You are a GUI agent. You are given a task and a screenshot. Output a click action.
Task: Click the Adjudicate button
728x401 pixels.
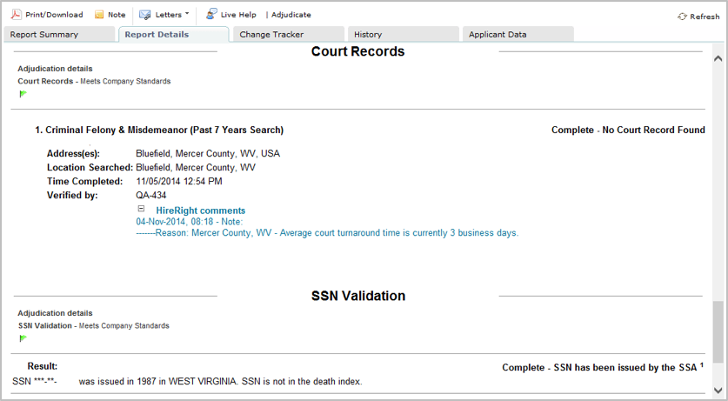coord(291,15)
